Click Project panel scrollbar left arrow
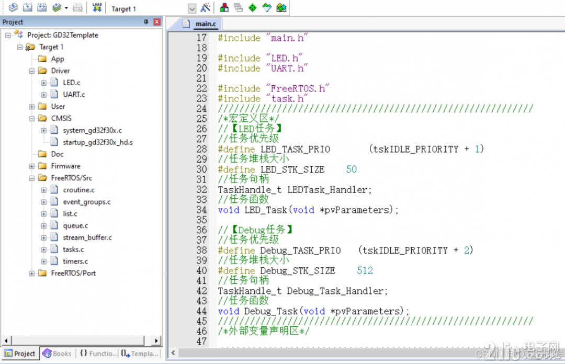This screenshot has height=364, width=565. pyautogui.click(x=6, y=340)
